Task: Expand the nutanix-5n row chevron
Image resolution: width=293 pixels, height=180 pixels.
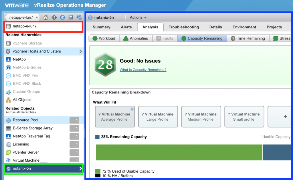Action: pyautogui.click(x=80, y=169)
